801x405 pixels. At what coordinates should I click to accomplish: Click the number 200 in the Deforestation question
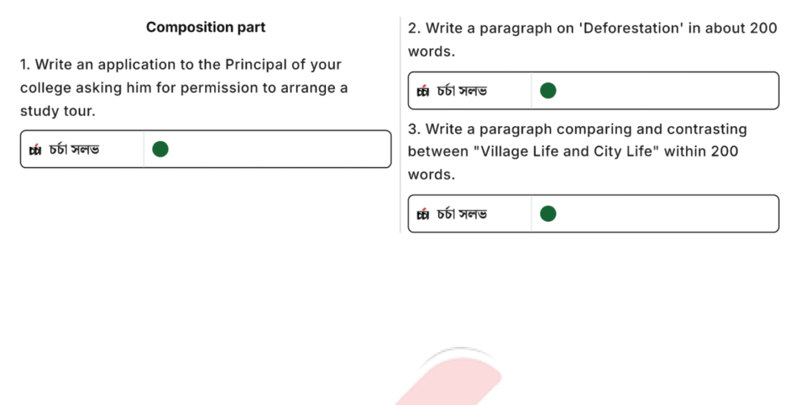761,28
